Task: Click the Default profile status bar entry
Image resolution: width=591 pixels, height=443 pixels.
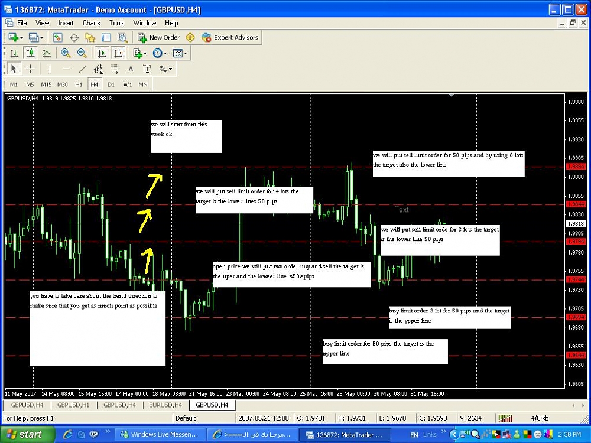Action: click(x=186, y=418)
